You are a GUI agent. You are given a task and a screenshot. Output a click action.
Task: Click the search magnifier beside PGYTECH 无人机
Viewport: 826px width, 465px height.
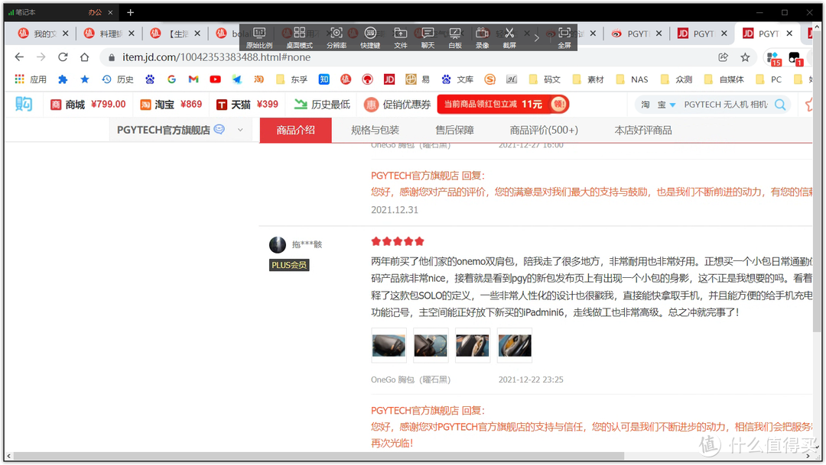780,104
